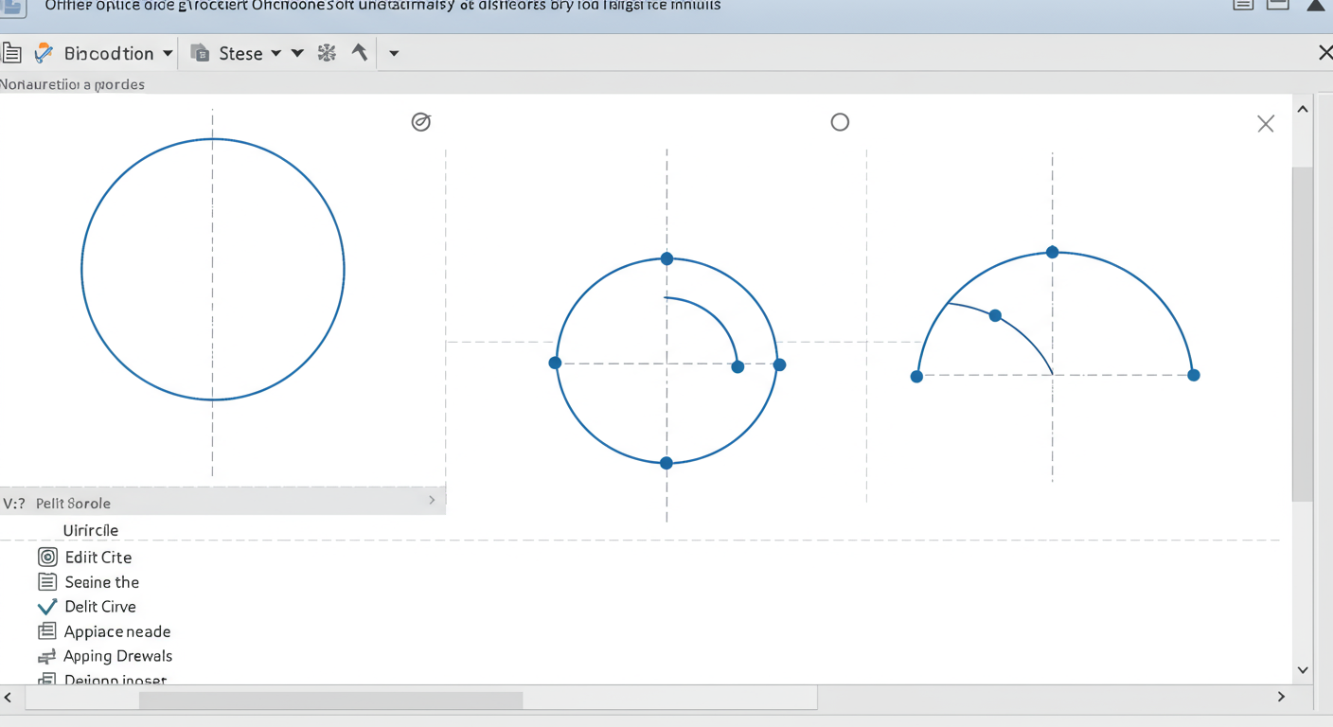The width and height of the screenshot is (1333, 727).
Task: Choose the Uiircile item in the list
Action: pos(91,530)
